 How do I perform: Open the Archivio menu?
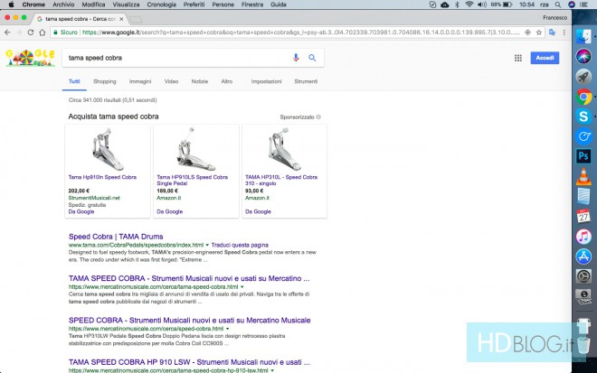pos(63,5)
